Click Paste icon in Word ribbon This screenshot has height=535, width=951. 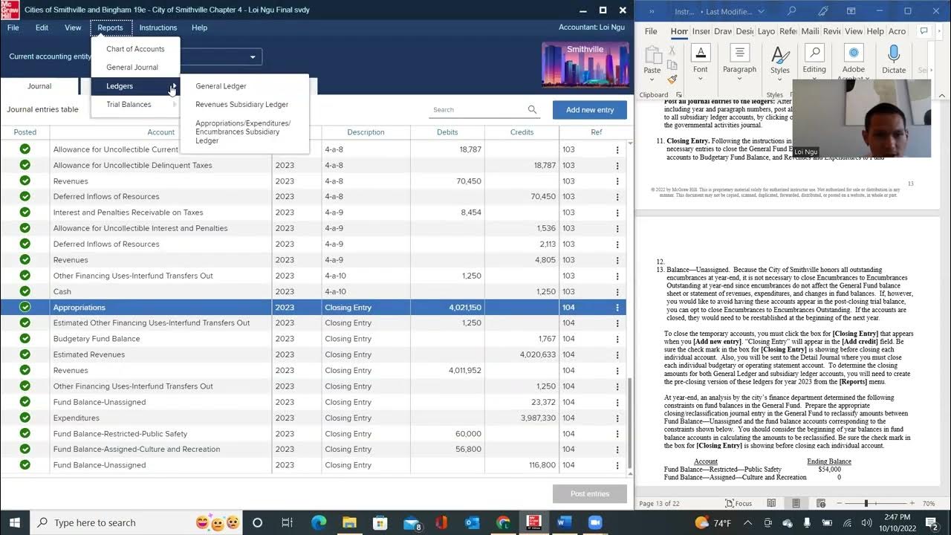(652, 56)
